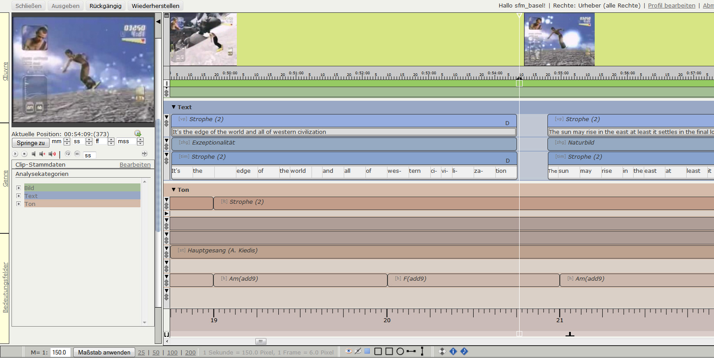
Task: Click the clock-with-green-arrow icon beside Aktuelle Position
Action: tap(138, 133)
